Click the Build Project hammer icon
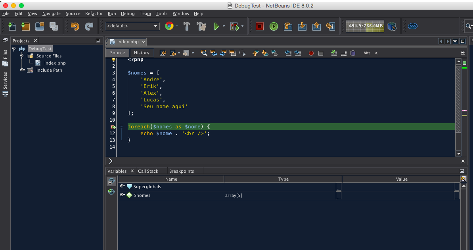 coord(187,26)
